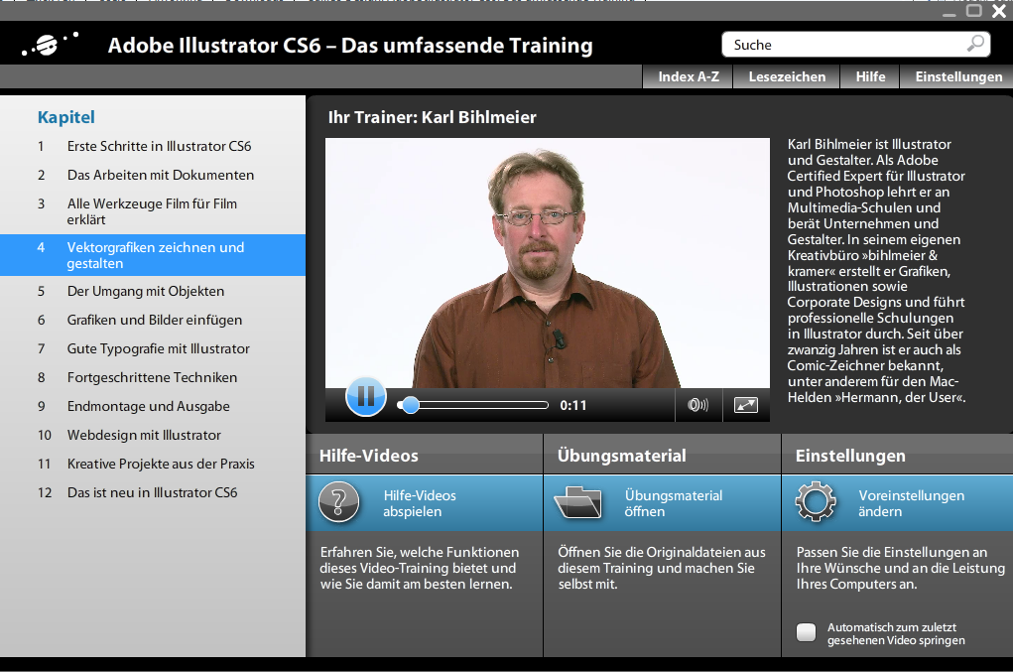The width and height of the screenshot is (1013, 672).
Task: Click the gear settings icon
Action: (816, 502)
